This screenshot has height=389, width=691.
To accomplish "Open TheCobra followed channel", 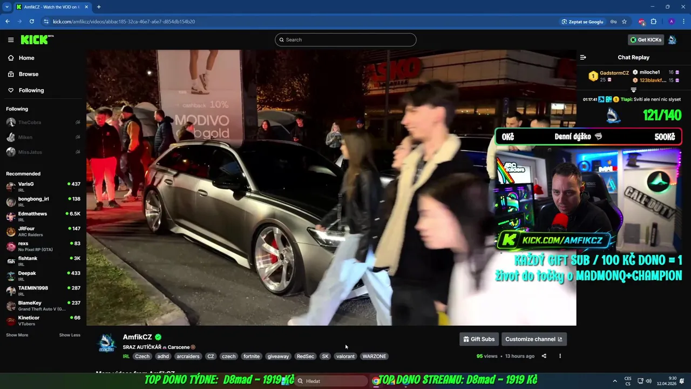I will tap(43, 122).
